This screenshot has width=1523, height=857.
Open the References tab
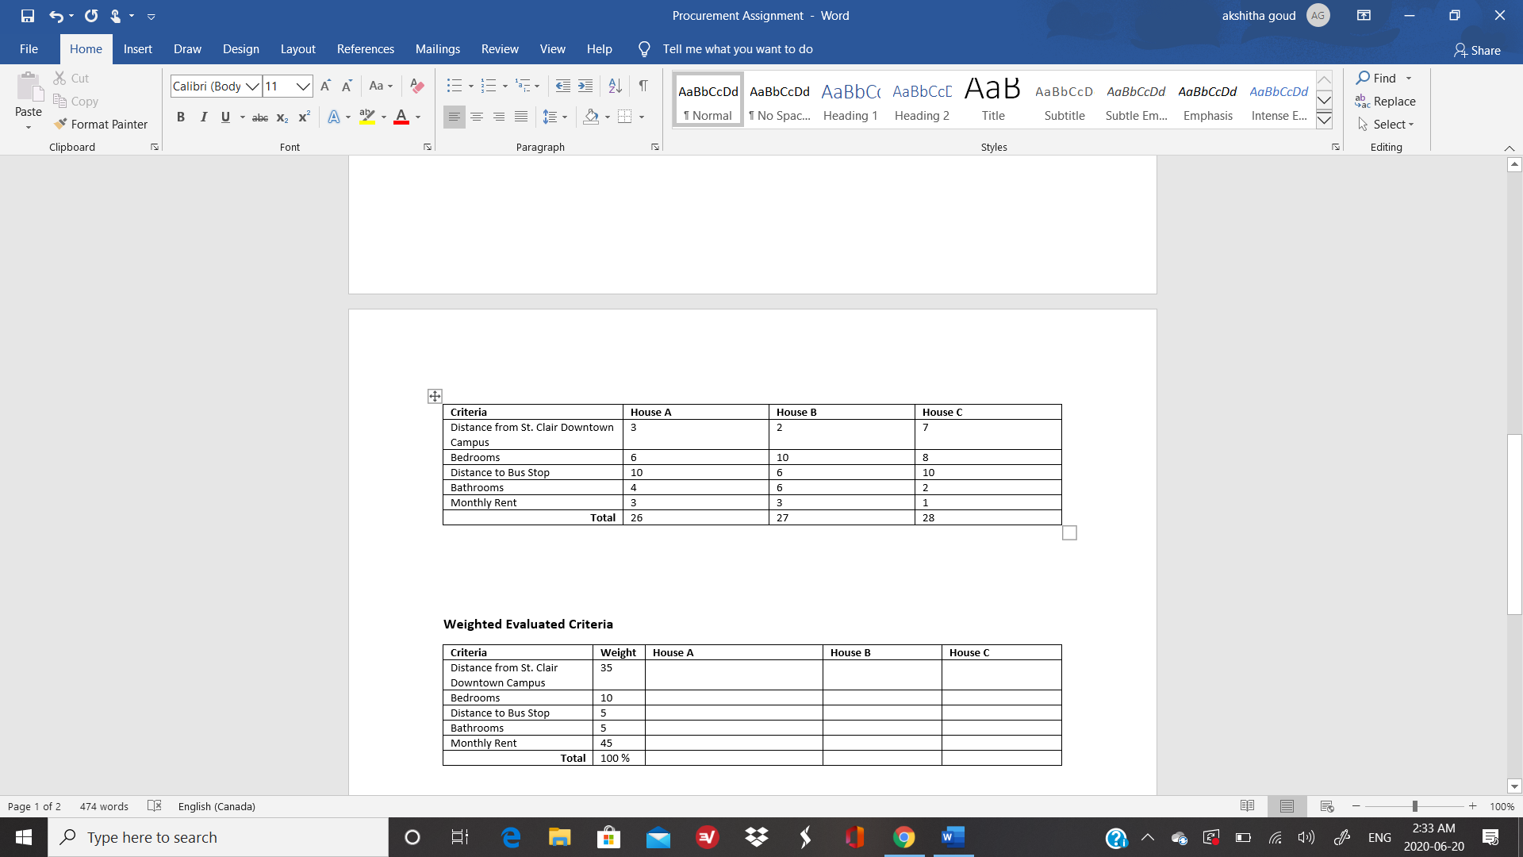tap(365, 49)
